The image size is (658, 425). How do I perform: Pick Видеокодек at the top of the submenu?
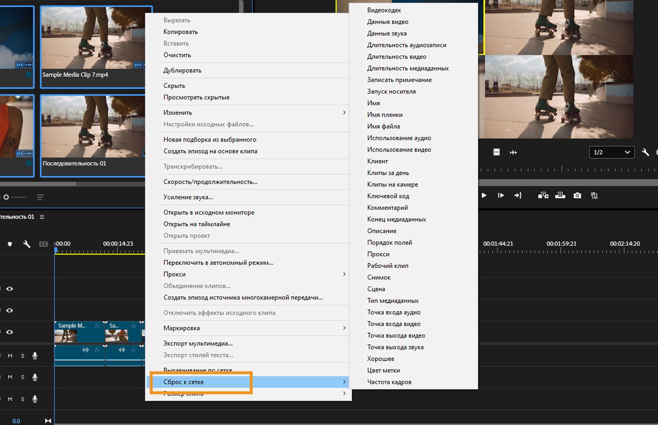click(x=384, y=10)
